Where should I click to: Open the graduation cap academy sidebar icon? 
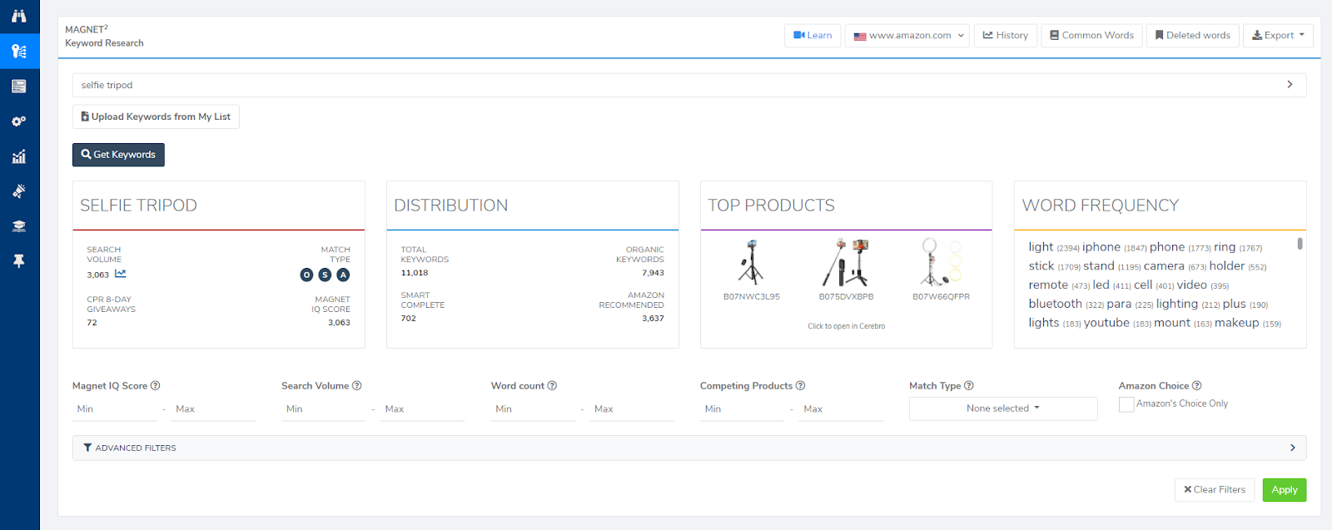tap(19, 225)
